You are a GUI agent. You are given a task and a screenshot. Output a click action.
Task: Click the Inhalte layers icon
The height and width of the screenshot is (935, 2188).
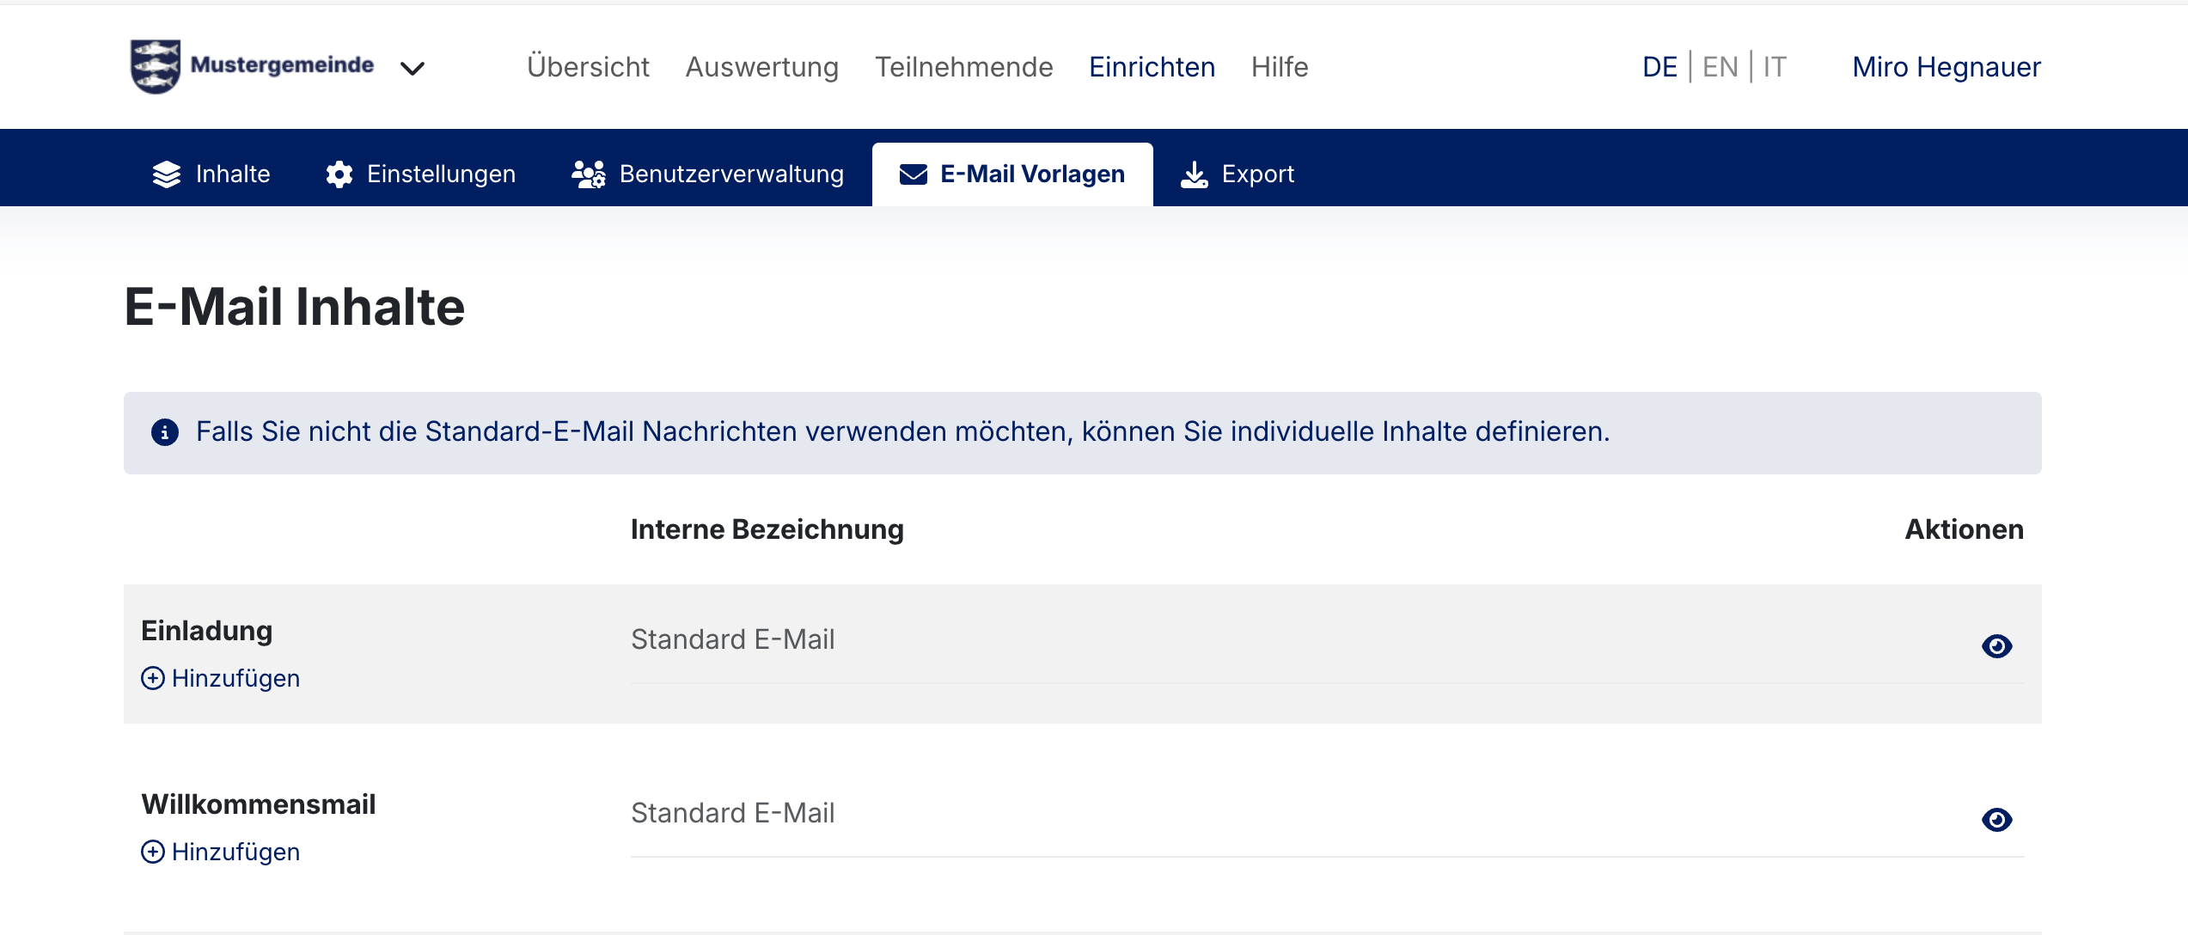click(x=167, y=174)
